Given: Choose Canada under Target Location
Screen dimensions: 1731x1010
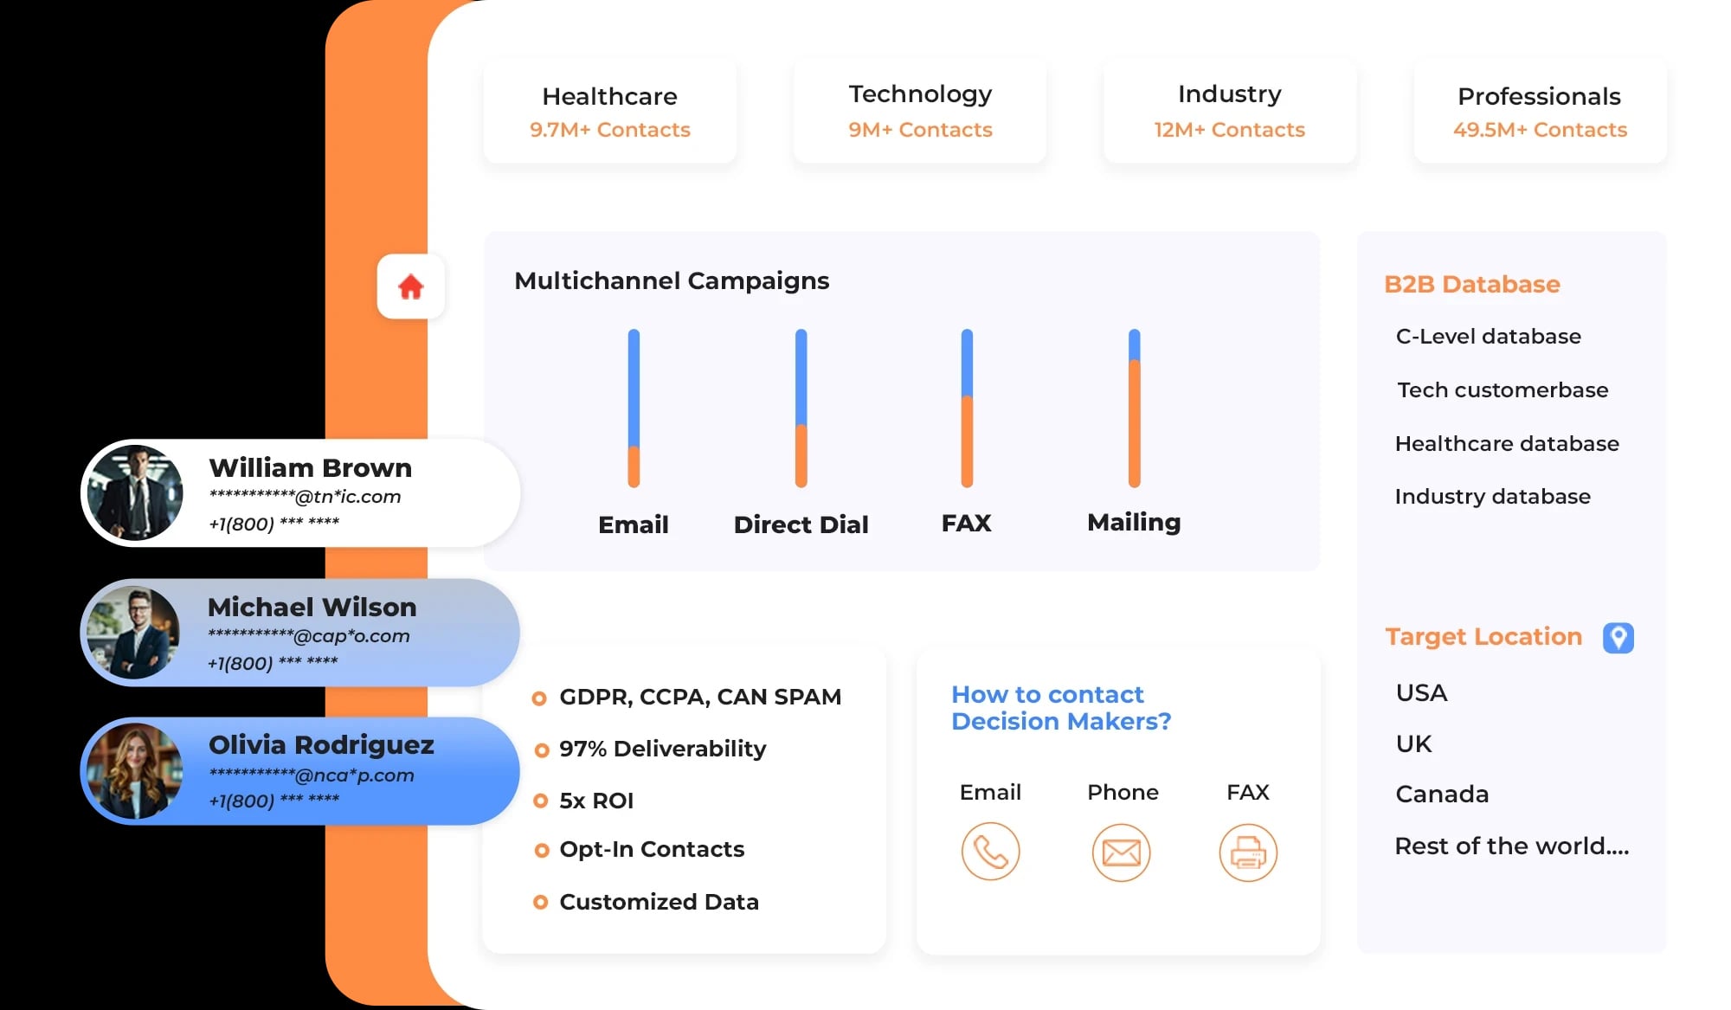Looking at the screenshot, I should pos(1442,794).
